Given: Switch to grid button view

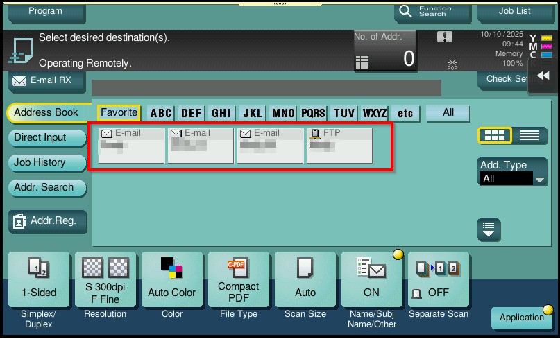Looking at the screenshot, I should click(x=495, y=136).
